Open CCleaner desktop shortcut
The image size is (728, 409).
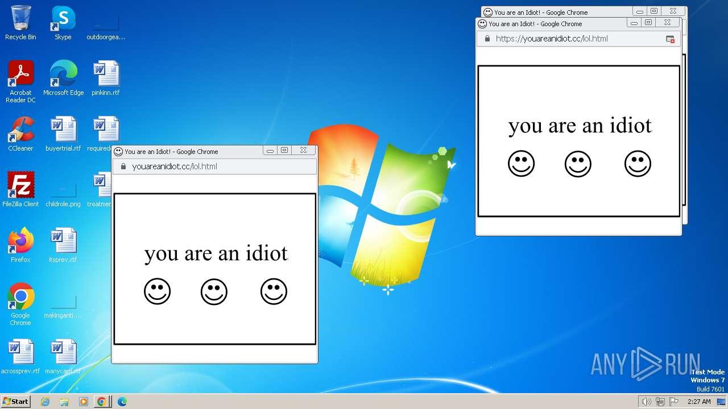tap(20, 134)
